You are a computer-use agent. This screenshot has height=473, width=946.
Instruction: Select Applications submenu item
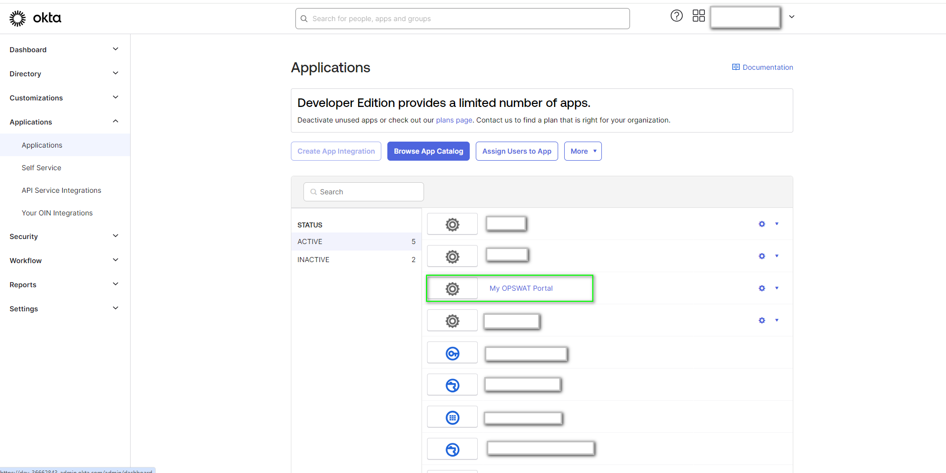tap(65, 145)
